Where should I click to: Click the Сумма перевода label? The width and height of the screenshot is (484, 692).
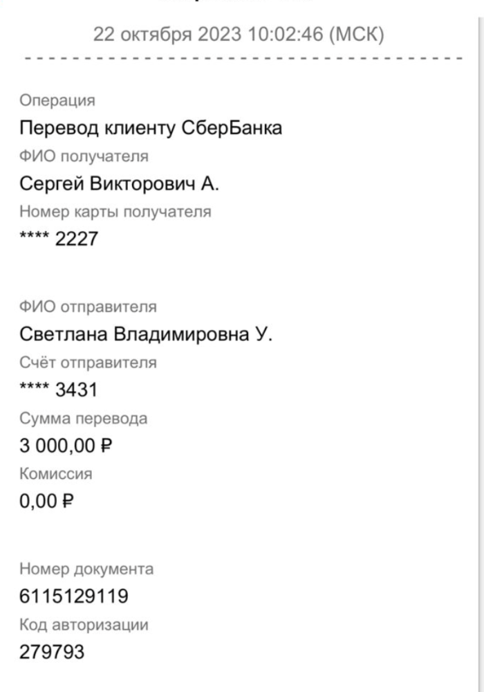(x=83, y=419)
